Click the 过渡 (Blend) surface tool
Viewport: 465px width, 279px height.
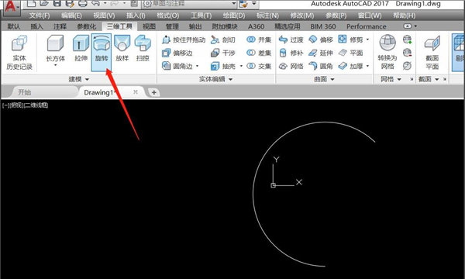click(291, 40)
